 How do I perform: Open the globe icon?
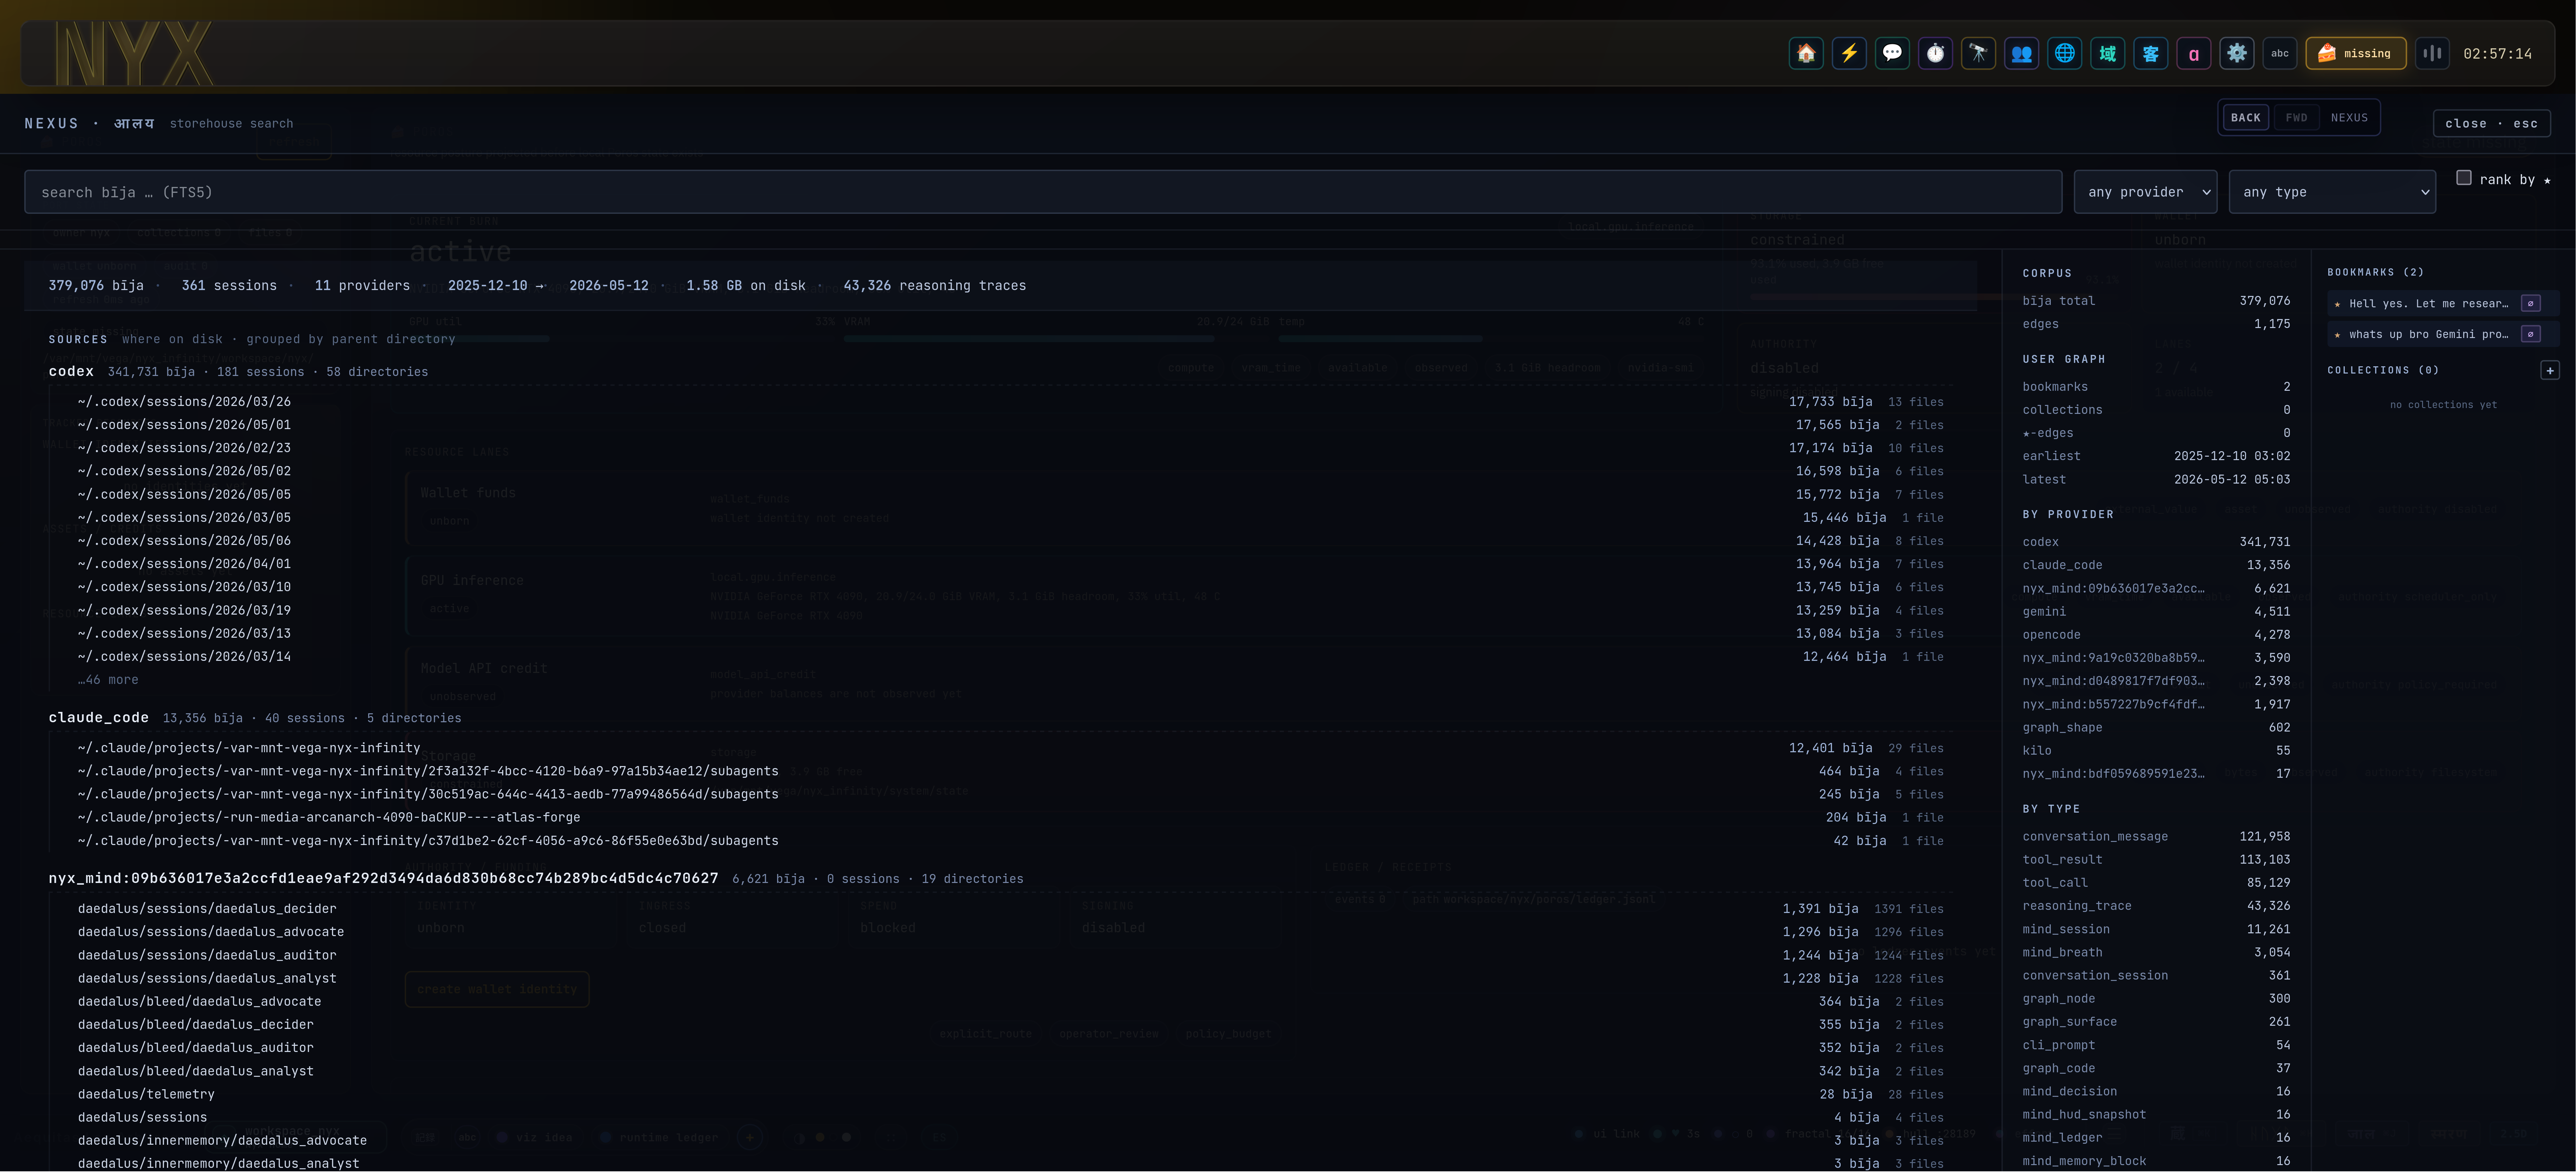point(2064,53)
